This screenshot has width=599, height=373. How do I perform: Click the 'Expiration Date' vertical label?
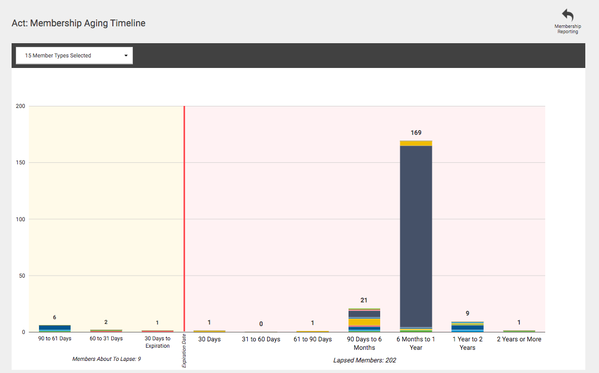[x=183, y=351]
